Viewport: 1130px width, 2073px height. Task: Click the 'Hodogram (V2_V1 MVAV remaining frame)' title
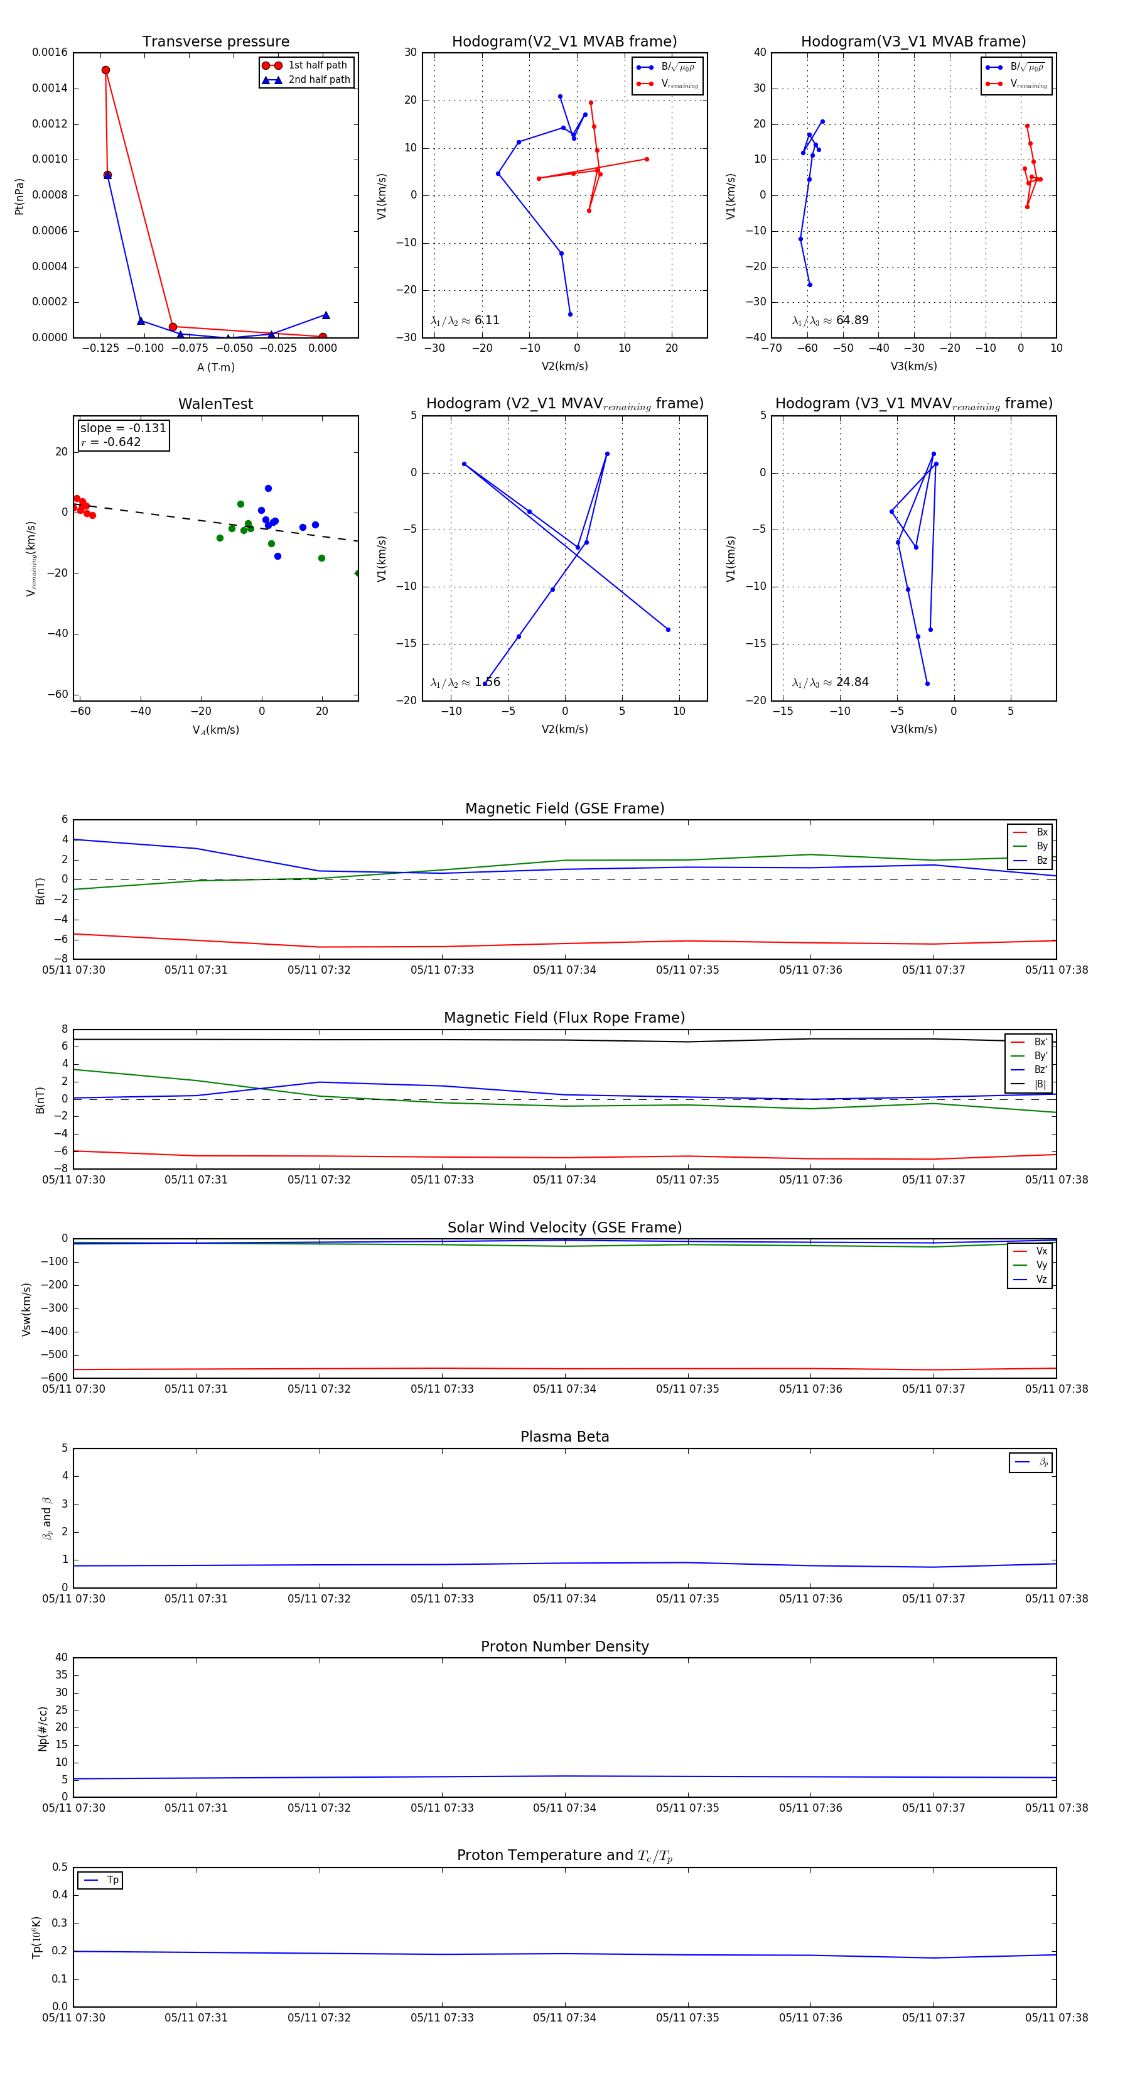tap(564, 404)
